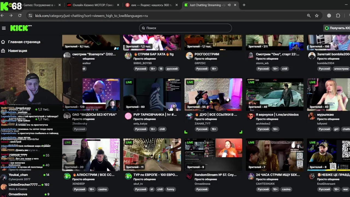This screenshot has height=197, width=350.
Task: Open RandomStream № 57 thumbnail
Action: pyautogui.click(x=213, y=155)
